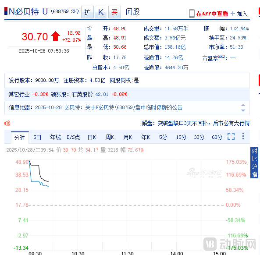Open the 问股 link
Image resolution: width=260 pixels, height=255 pixels.
click(x=133, y=12)
